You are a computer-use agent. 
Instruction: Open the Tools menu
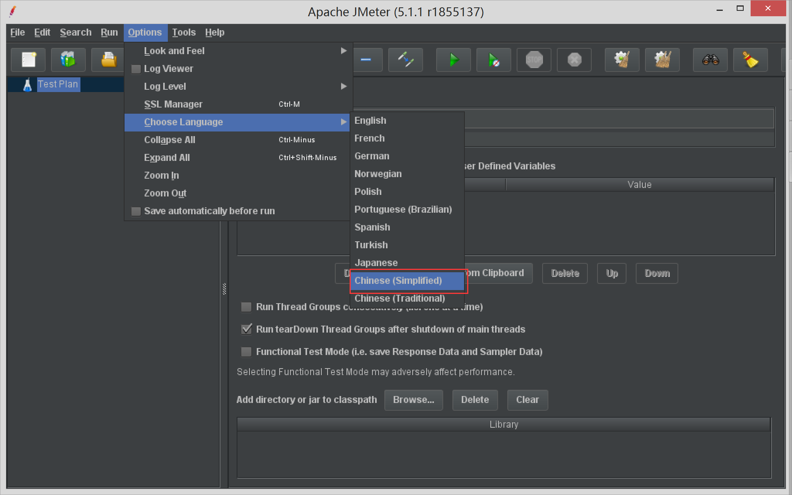pos(184,32)
